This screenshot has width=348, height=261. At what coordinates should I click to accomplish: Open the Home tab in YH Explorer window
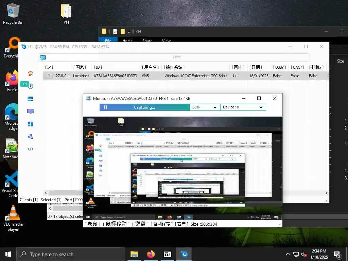[127, 40]
